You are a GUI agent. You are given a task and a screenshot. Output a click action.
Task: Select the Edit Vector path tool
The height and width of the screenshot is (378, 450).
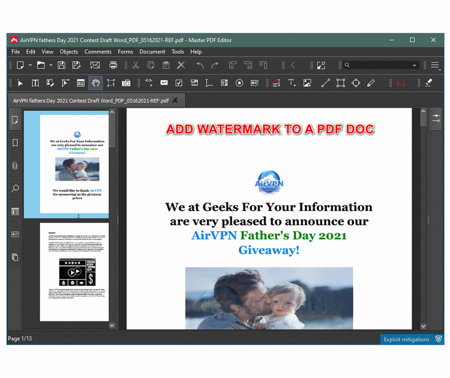(x=65, y=83)
